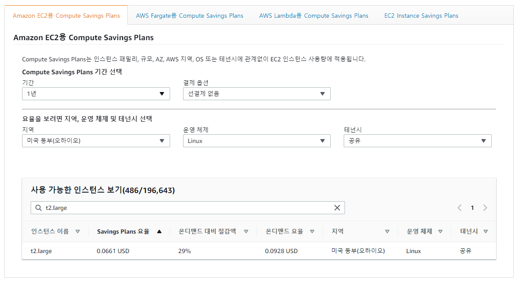The image size is (519, 282).
Task: Click inside the instance search input field
Action: click(x=173, y=208)
